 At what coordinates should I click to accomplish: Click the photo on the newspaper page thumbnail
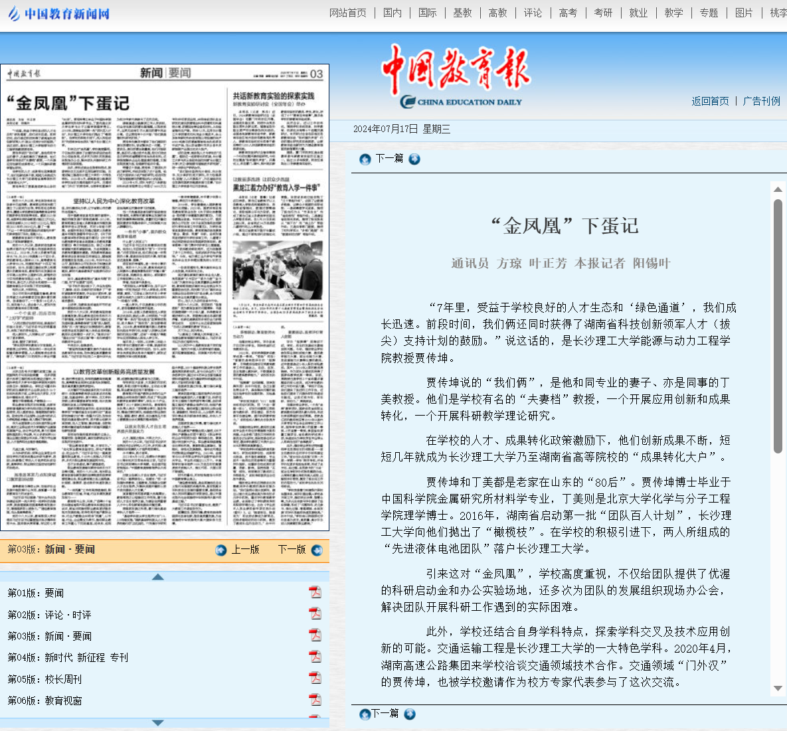(278, 270)
